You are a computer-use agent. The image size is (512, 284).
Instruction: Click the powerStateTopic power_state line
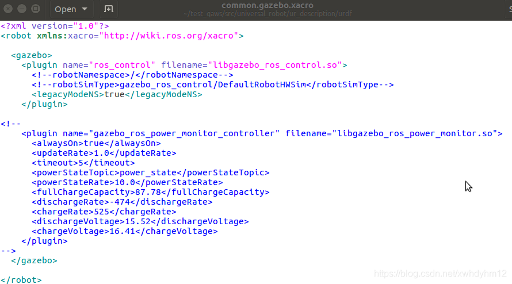tap(151, 172)
